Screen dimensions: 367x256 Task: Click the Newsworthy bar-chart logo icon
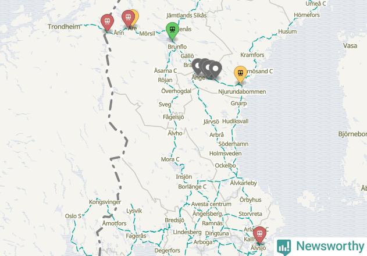click(x=284, y=247)
